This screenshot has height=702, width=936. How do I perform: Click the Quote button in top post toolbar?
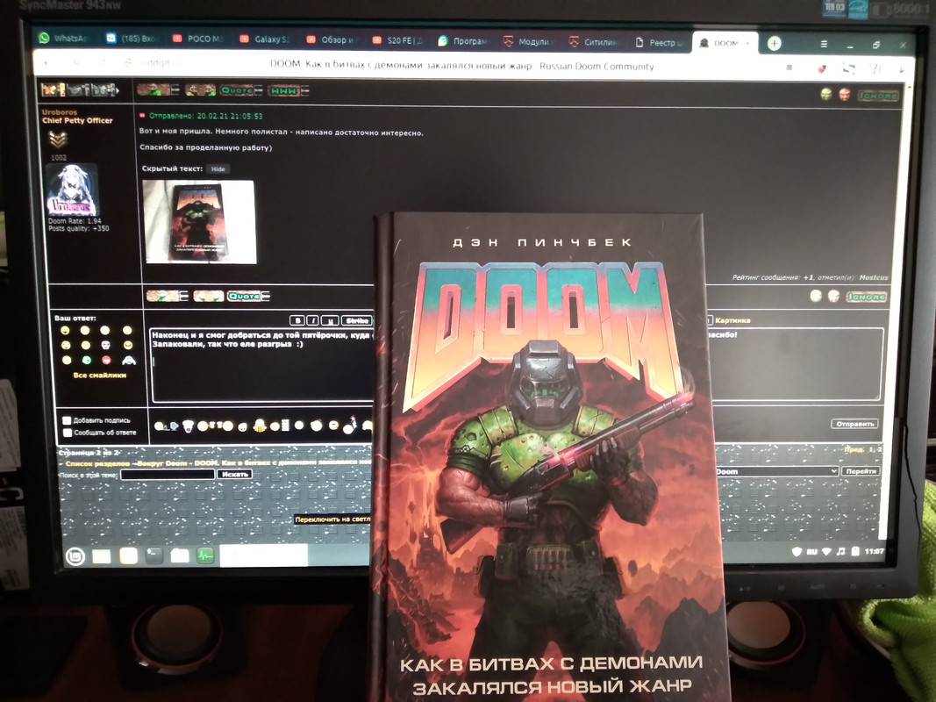coord(240,90)
